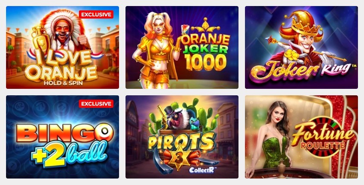Open the Fortune Roulette live game

(x=301, y=137)
